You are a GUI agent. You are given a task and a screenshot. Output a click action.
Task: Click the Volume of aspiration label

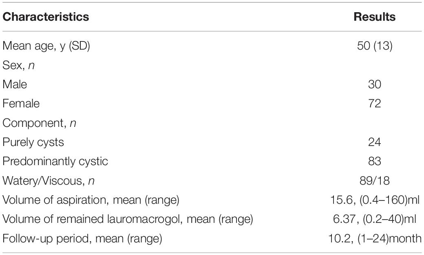(91, 200)
